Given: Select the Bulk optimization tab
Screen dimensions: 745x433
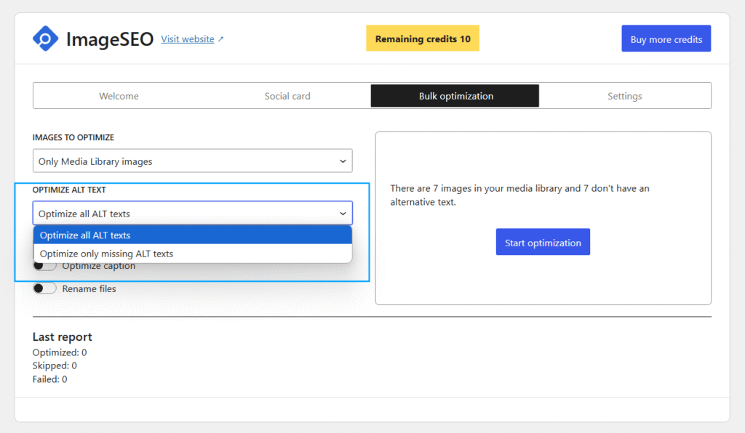Looking at the screenshot, I should click(x=455, y=96).
